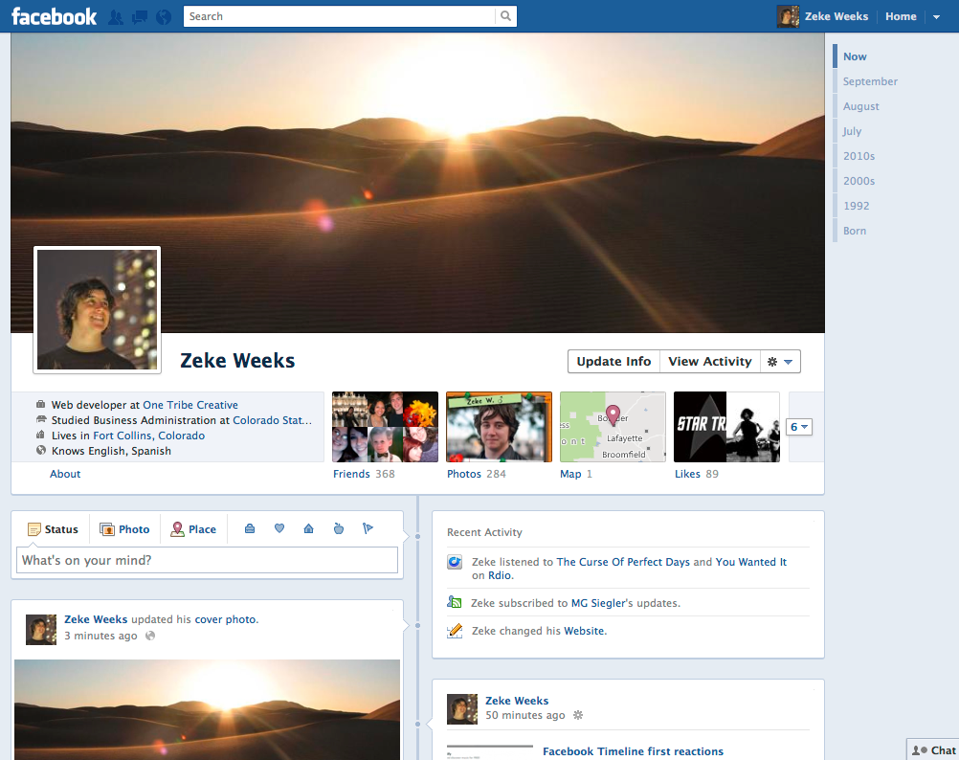Click the globe icon beside Knows English
This screenshot has height=760, width=959.
coord(41,450)
